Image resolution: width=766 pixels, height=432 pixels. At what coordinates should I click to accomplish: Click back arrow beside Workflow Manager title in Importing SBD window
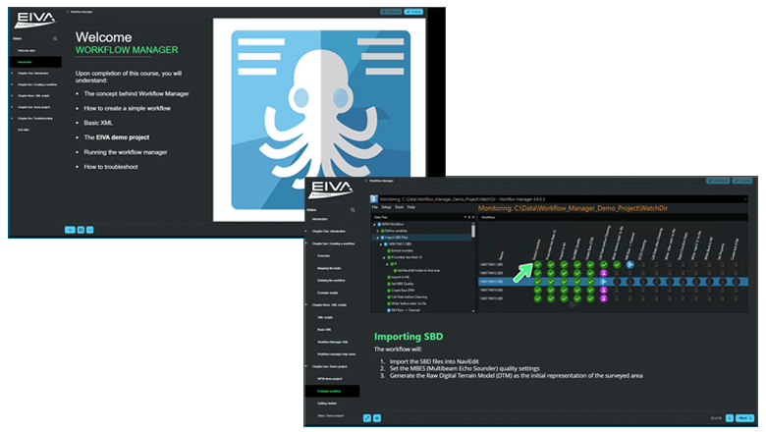coord(366,181)
